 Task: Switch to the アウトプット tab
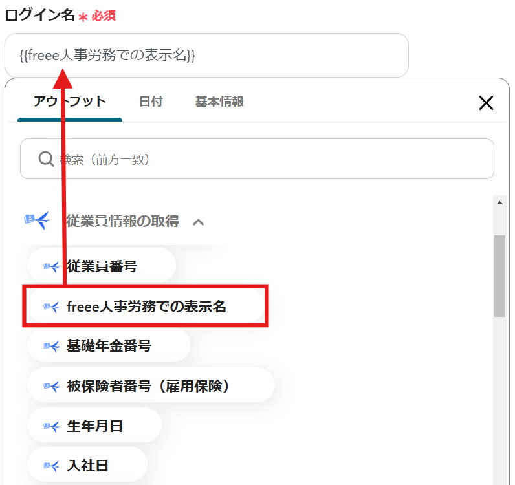tap(70, 102)
